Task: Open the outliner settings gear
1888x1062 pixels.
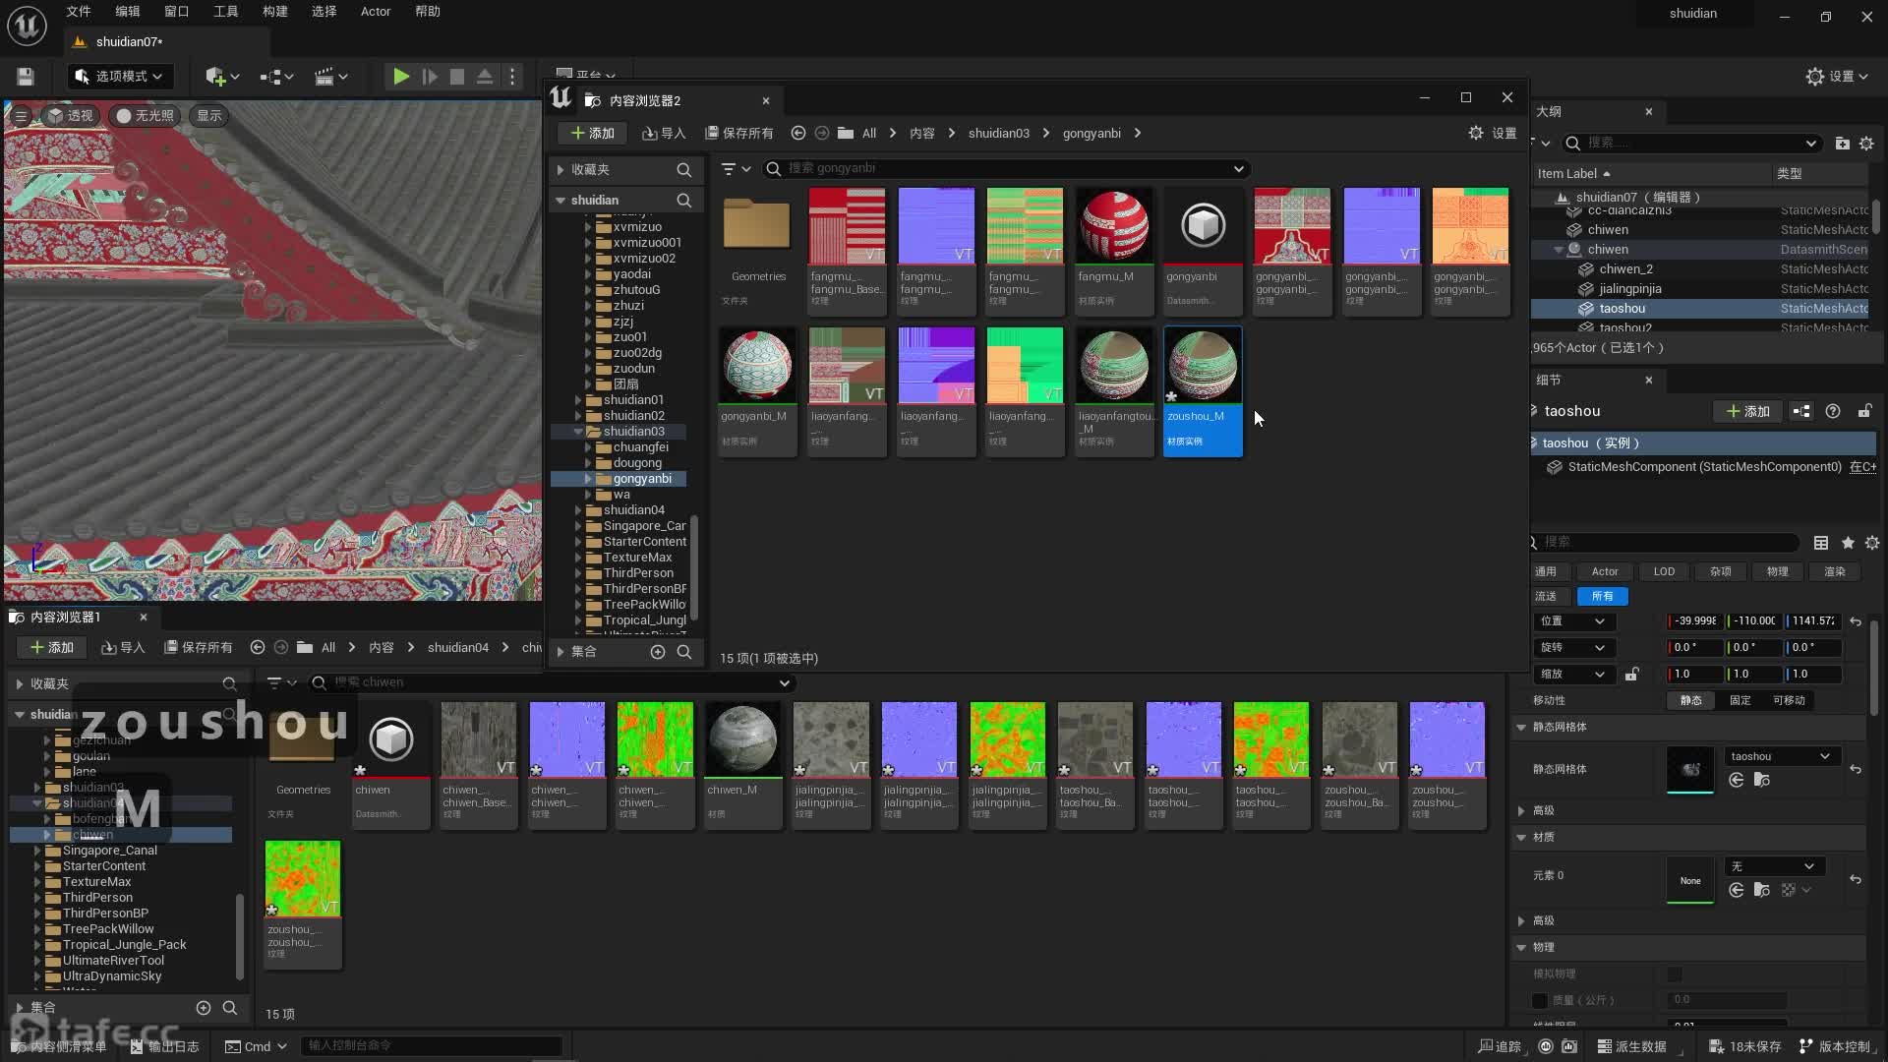Action: [x=1866, y=144]
